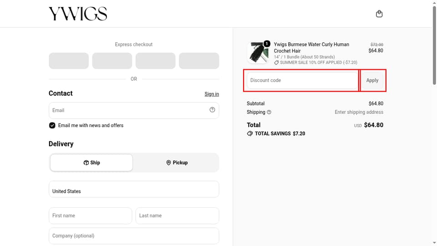Viewport: 437px width, 246px height.
Task: Click the Enter shipping address text
Action: click(359, 112)
